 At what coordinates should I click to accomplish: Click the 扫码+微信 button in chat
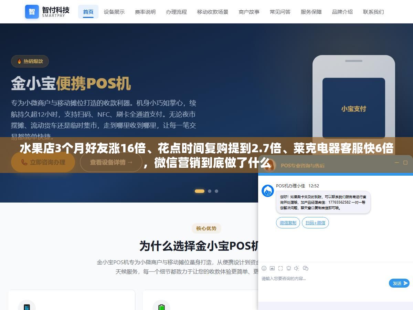tap(315, 223)
